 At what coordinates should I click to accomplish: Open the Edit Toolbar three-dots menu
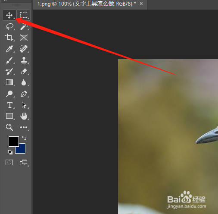(x=24, y=127)
